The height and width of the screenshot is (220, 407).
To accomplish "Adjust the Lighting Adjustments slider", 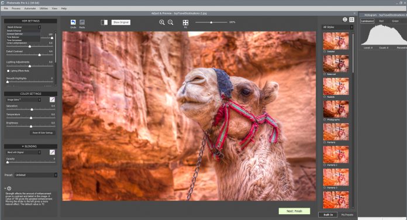I will coord(30,66).
